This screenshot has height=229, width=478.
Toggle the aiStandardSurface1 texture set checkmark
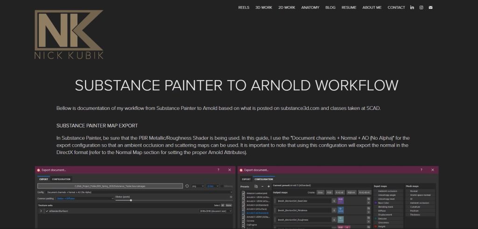coord(47,211)
